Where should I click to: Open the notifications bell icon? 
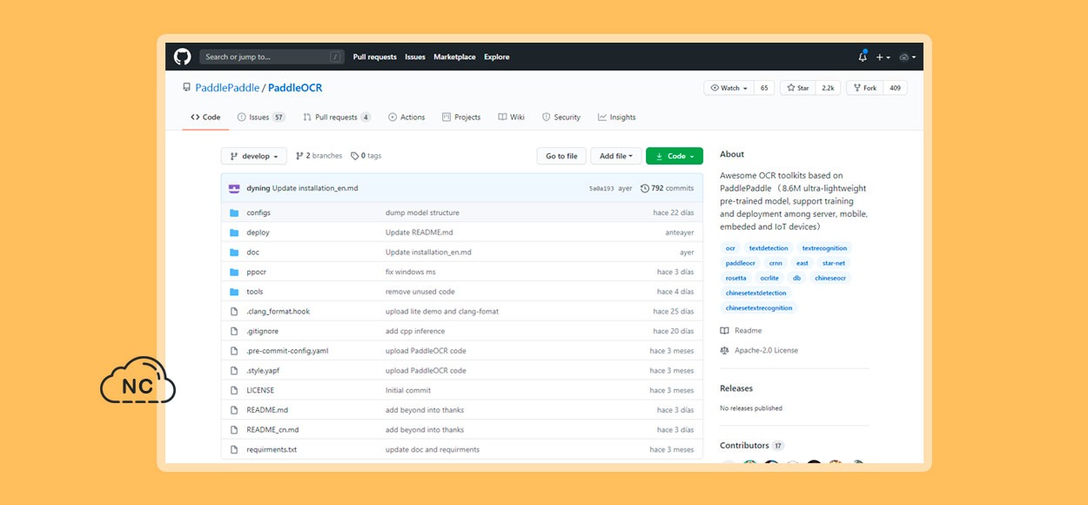[863, 57]
